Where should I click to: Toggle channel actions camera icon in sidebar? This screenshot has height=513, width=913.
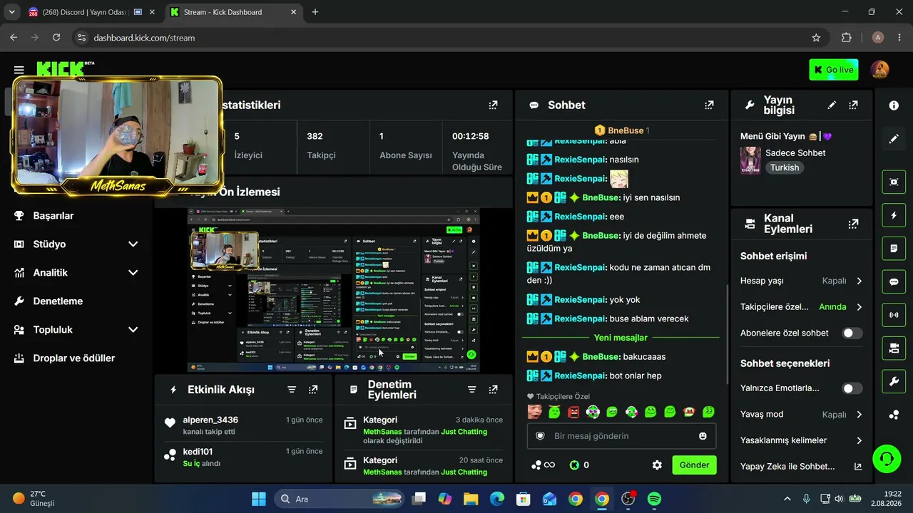pyautogui.click(x=894, y=348)
